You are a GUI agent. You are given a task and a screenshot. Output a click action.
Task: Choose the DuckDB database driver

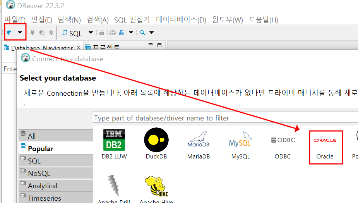pyautogui.click(x=156, y=144)
